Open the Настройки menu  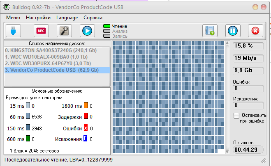click(38, 18)
